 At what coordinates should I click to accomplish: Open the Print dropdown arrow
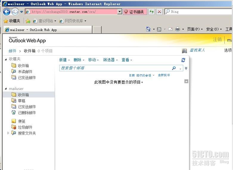pyautogui.click(x=183, y=29)
